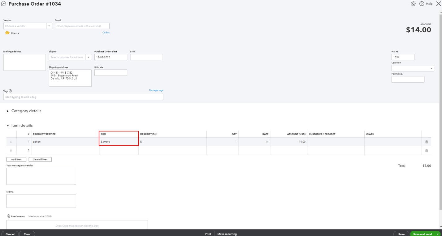The width and height of the screenshot is (442, 236).
Task: Open the Manage tags link
Action: tap(156, 90)
